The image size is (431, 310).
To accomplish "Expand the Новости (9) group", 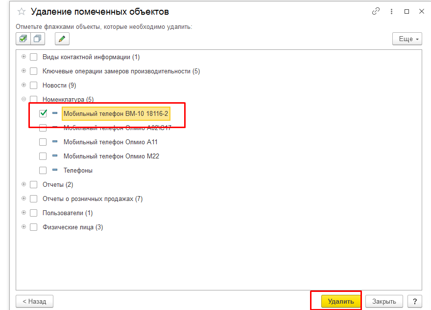I will (x=24, y=85).
